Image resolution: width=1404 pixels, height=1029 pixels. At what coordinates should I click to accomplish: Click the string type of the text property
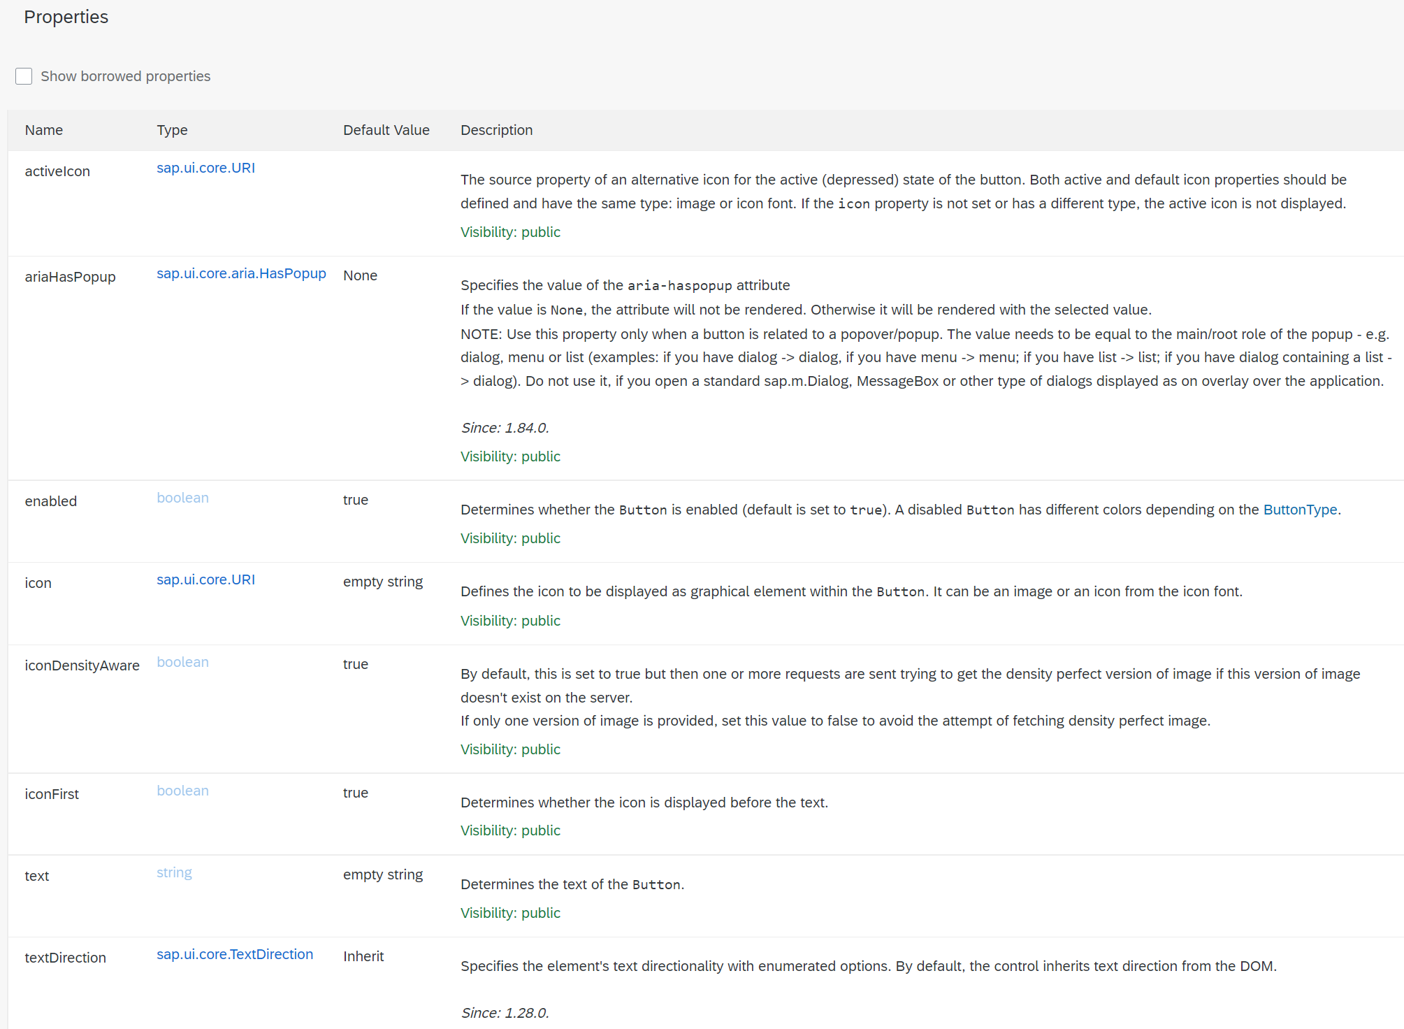[x=174, y=872]
